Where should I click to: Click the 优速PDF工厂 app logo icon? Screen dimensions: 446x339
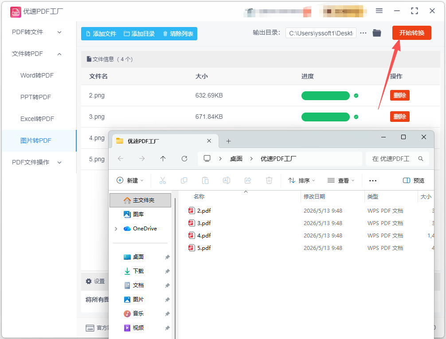(x=16, y=12)
